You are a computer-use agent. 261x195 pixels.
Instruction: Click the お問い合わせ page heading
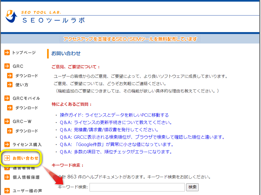pyautogui.click(x=66, y=53)
